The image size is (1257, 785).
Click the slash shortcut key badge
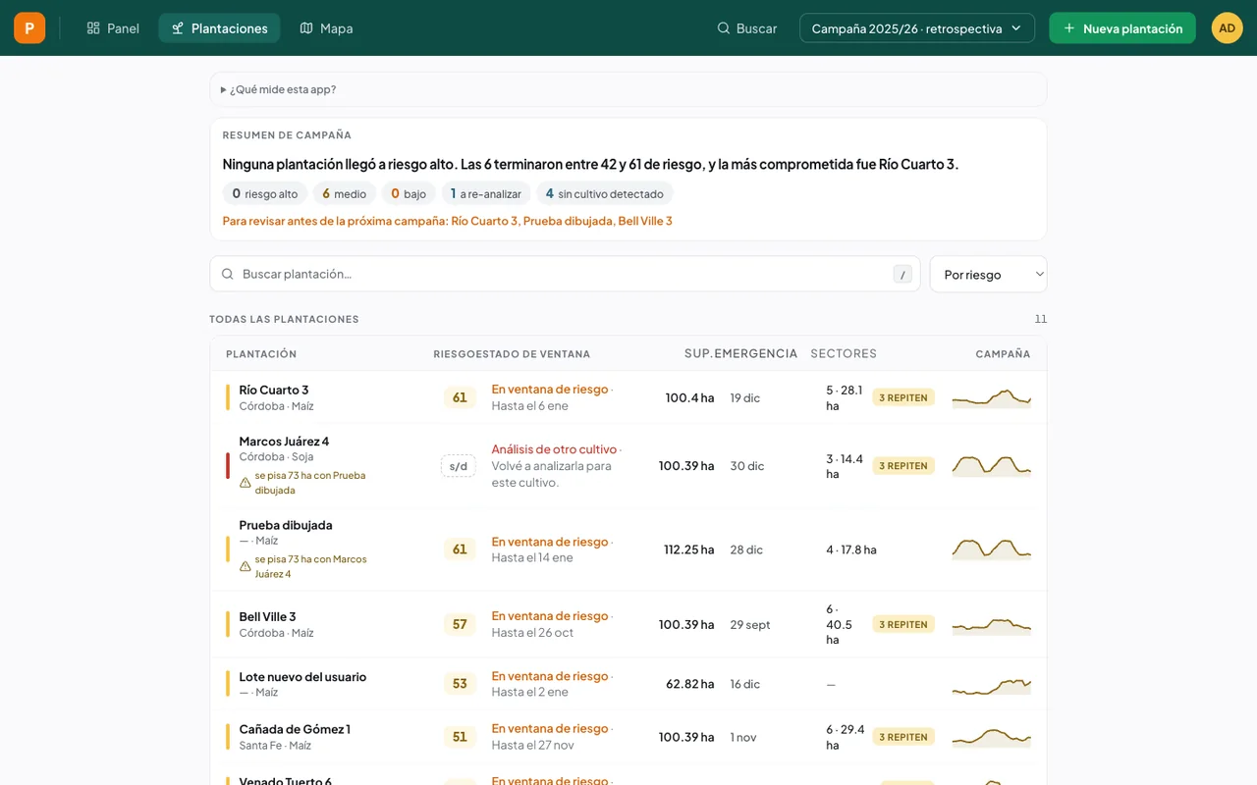pyautogui.click(x=902, y=274)
